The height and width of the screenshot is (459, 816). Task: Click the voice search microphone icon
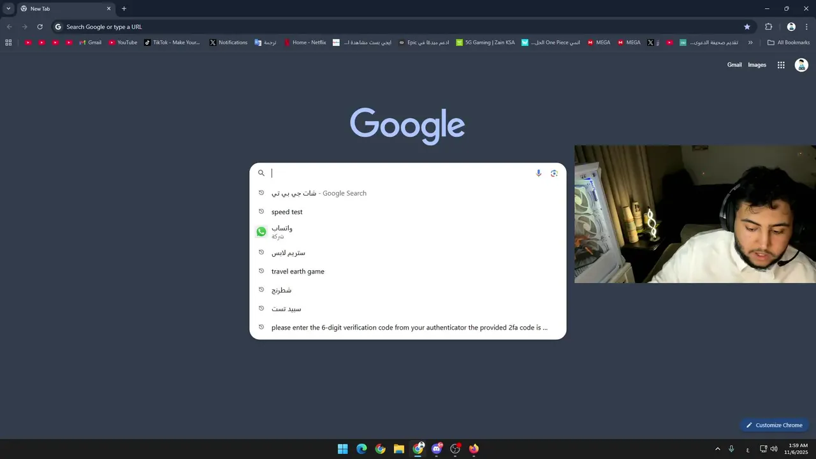pos(539,173)
